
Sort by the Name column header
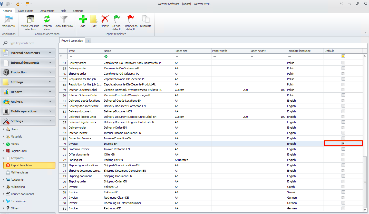[x=139, y=51]
